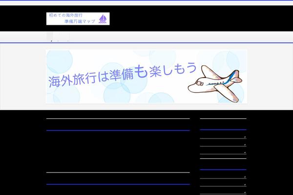Click the 海外旅行は準備も楽しもう banner text

pos(123,75)
